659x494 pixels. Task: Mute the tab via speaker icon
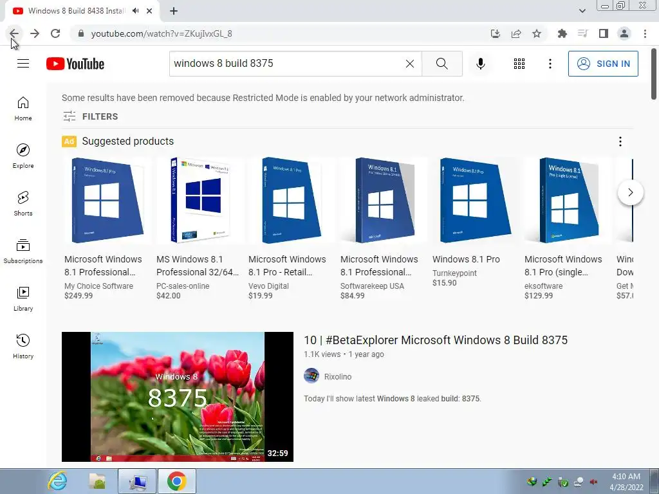tap(135, 11)
